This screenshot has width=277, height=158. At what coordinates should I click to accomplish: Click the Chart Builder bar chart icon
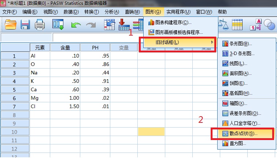(151, 22)
